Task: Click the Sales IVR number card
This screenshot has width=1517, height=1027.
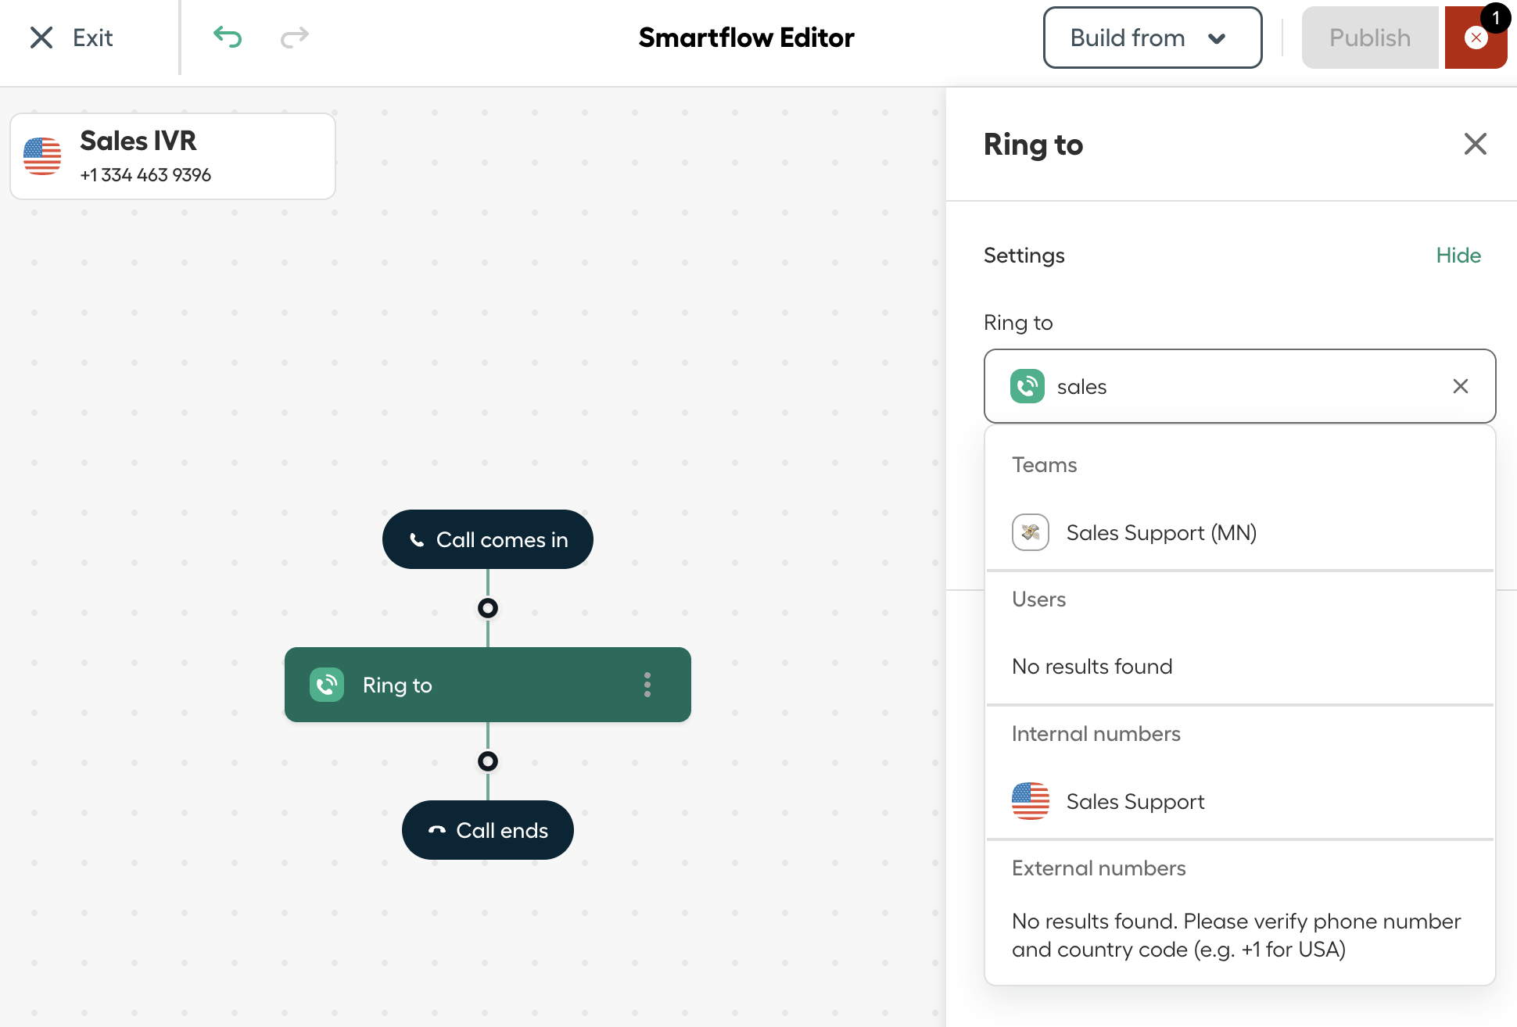Action: [x=173, y=156]
